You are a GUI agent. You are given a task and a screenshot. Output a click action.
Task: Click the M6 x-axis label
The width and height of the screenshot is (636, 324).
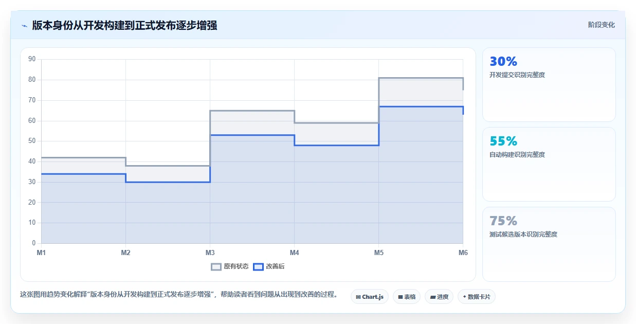tap(463, 253)
